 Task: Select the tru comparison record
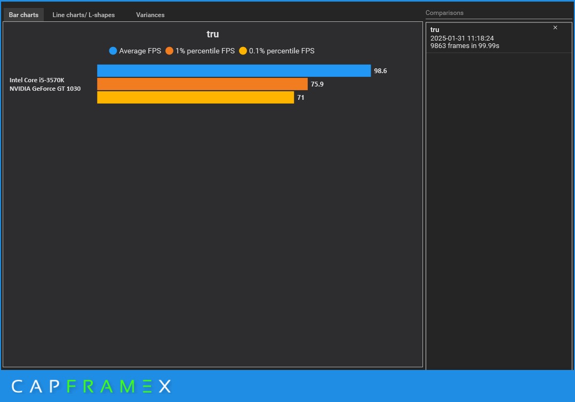click(x=498, y=37)
